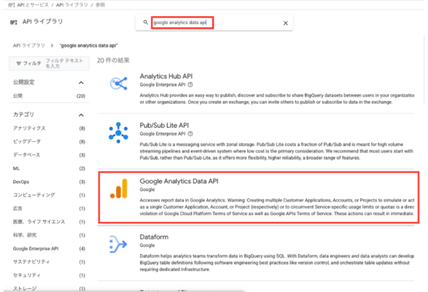Filter by データベース category
The image size is (428, 292).
pyautogui.click(x=49, y=155)
